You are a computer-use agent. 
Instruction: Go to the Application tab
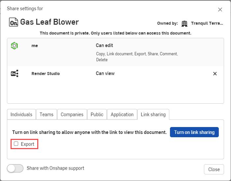122,115
